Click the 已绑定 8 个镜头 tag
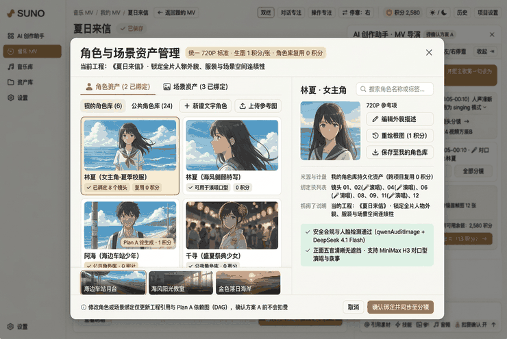 click(107, 187)
